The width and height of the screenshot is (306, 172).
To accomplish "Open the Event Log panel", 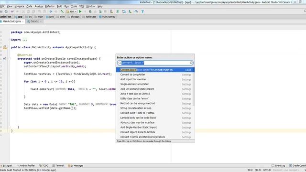I will (278, 166).
